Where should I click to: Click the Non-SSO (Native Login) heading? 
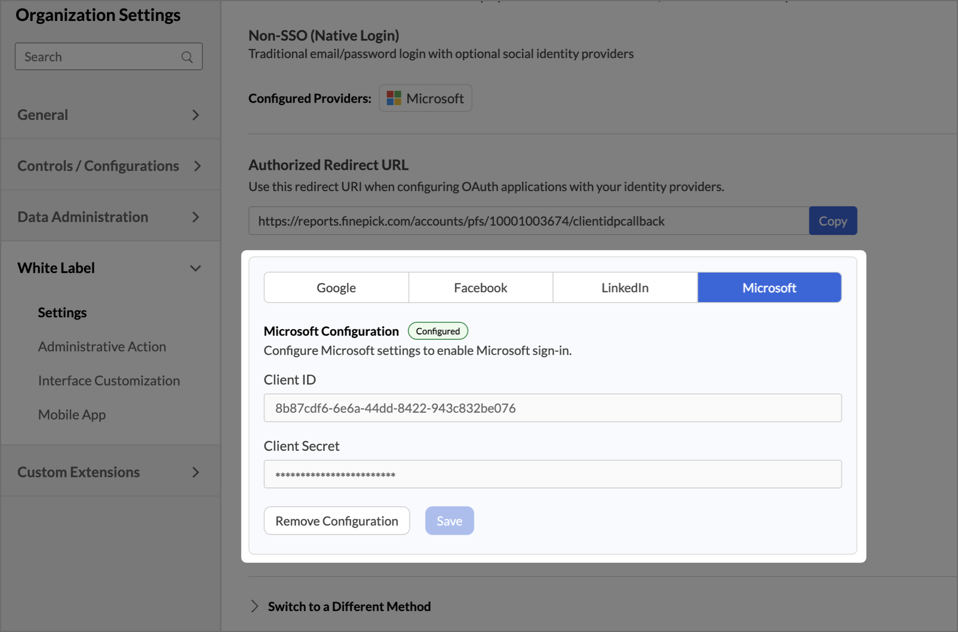(324, 35)
